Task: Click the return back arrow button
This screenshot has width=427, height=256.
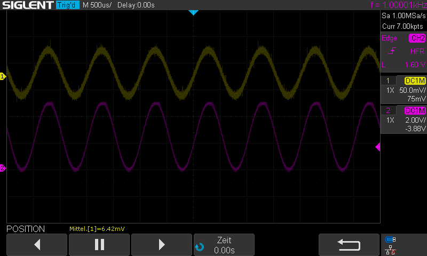Action: tap(349, 245)
